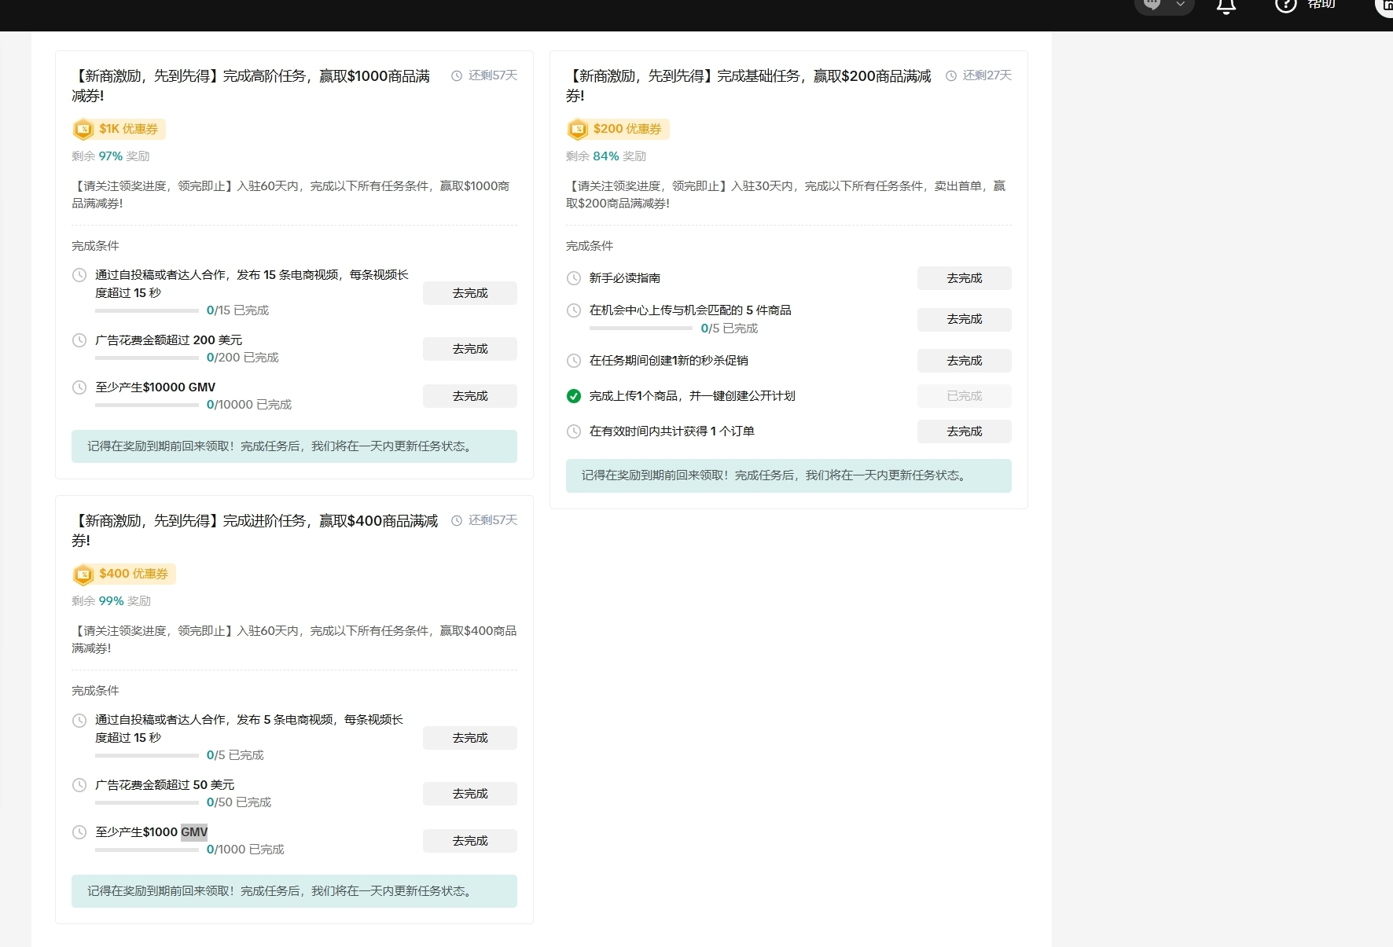Click the 至少产生$1000 GMV label

tap(152, 832)
